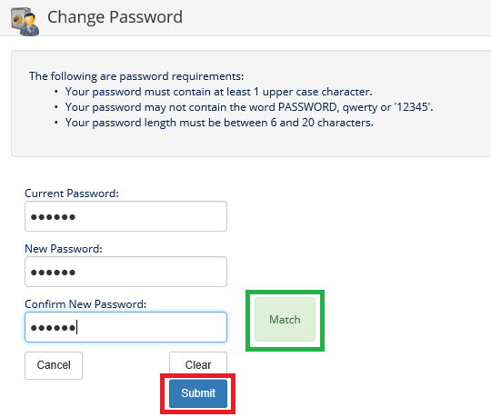491x417 pixels.
Task: Click the text cursor in Confirm New Password
Action: pyautogui.click(x=77, y=327)
